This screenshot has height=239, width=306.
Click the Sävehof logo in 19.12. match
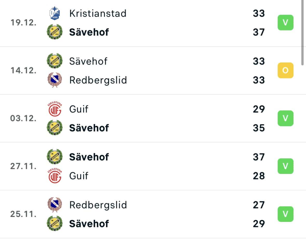coord(55,32)
